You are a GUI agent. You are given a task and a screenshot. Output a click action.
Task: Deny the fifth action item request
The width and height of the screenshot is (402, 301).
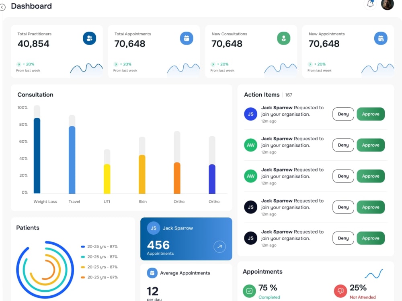[343, 238]
